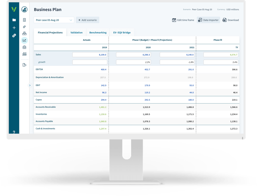
Task: Click the double checkmark sidebar icon
Action: pyautogui.click(x=24, y=27)
